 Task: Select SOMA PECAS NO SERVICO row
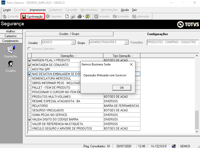(84, 115)
